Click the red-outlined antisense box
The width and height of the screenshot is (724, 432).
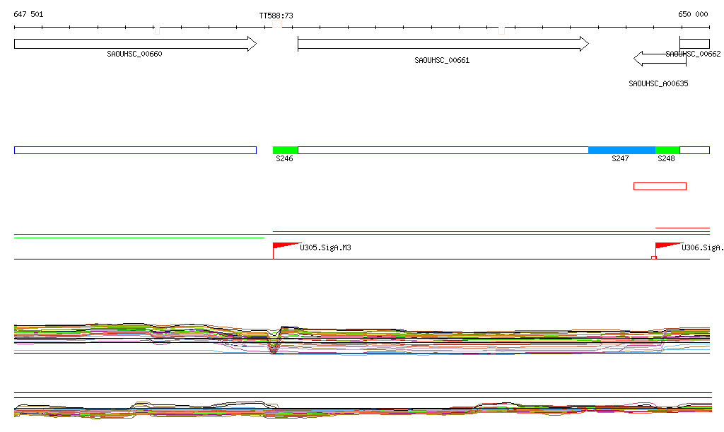tap(660, 186)
